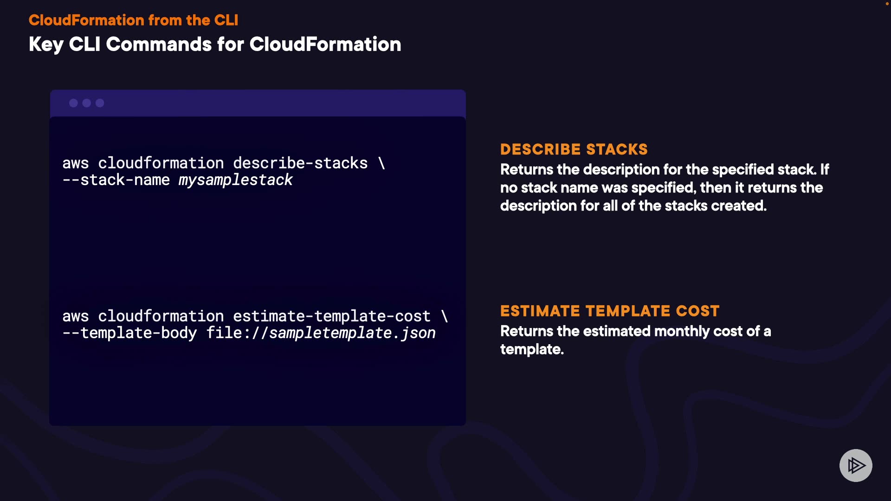Screen dimensions: 891x501
Task: Click the 'estimate-template-cost' command text
Action: pos(331,316)
